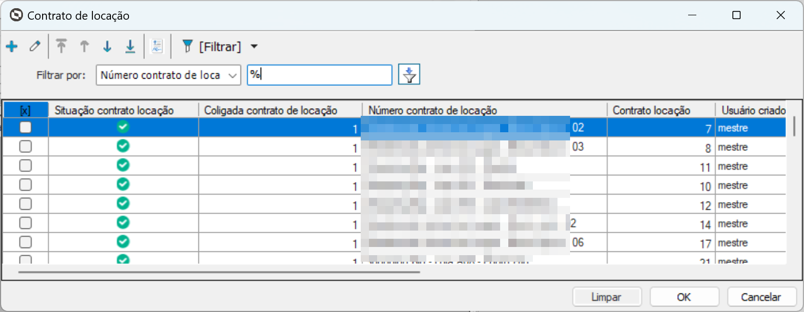
Task: Expand the [Filtrar] dropdown arrow
Action: (254, 47)
